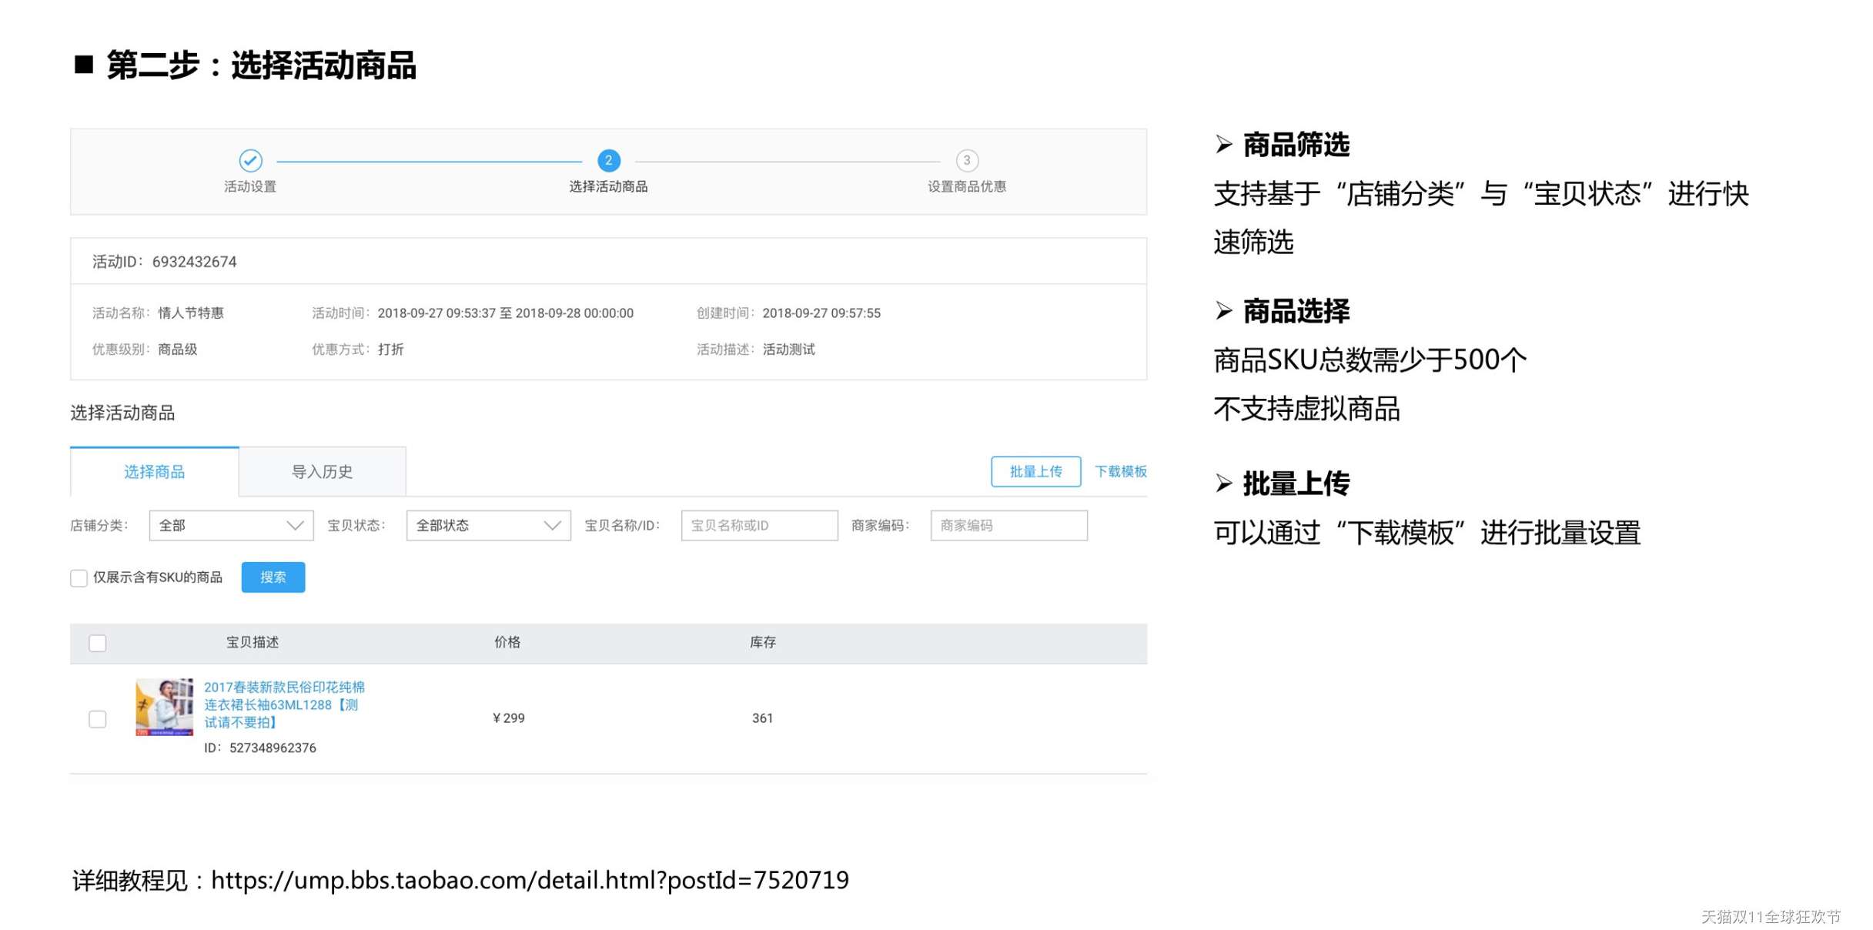This screenshot has height=930, width=1873.
Task: Click the blue 搜索 button
Action: coord(273,577)
